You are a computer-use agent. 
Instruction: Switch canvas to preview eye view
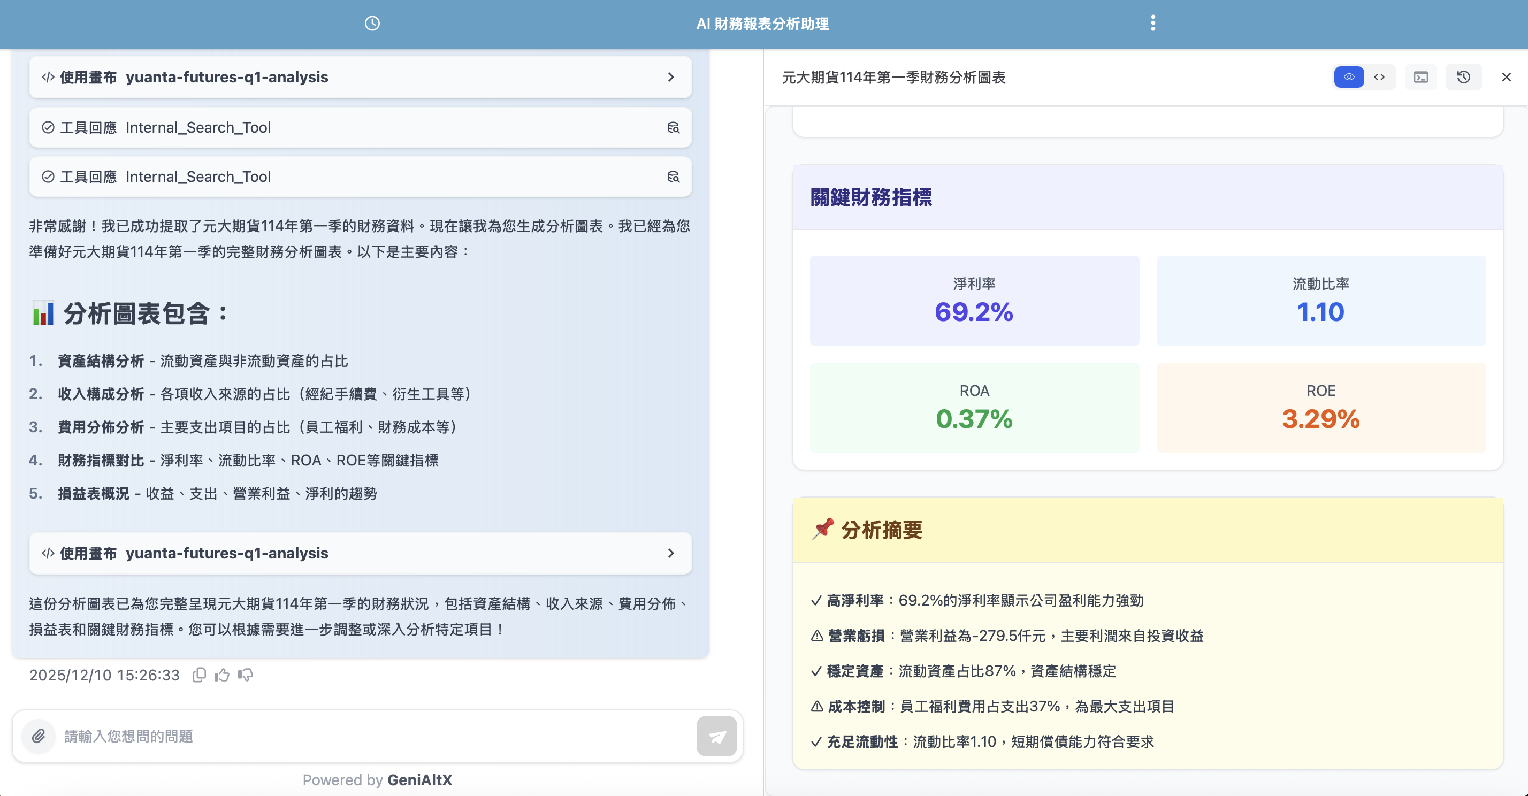pyautogui.click(x=1349, y=77)
